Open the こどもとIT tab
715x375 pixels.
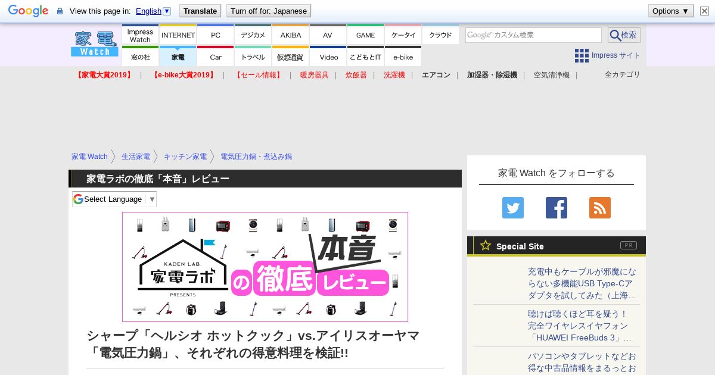click(366, 57)
